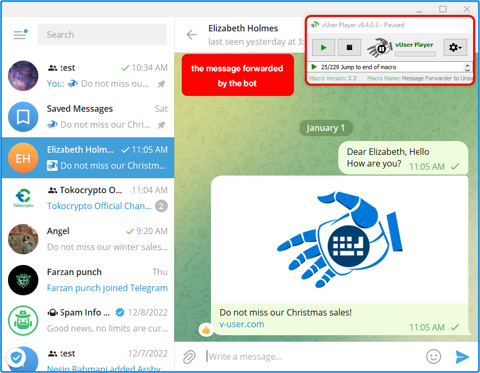Click the Macro Version 3.3 status text
Screen dimensions: 480x373
(x=332, y=78)
